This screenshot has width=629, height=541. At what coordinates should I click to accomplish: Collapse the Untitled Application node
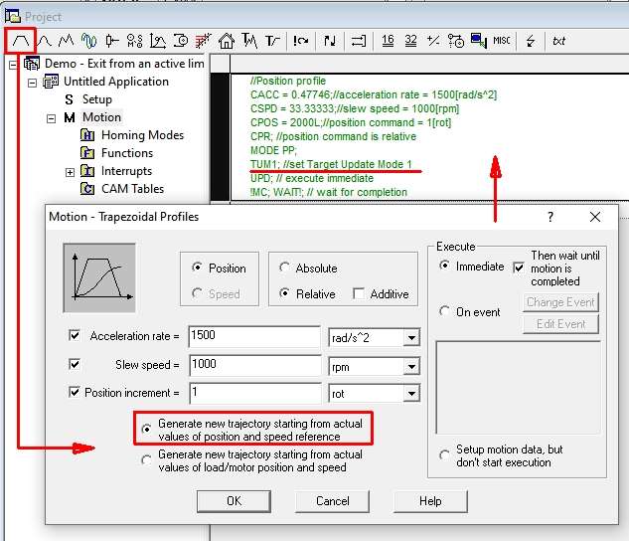(32, 83)
